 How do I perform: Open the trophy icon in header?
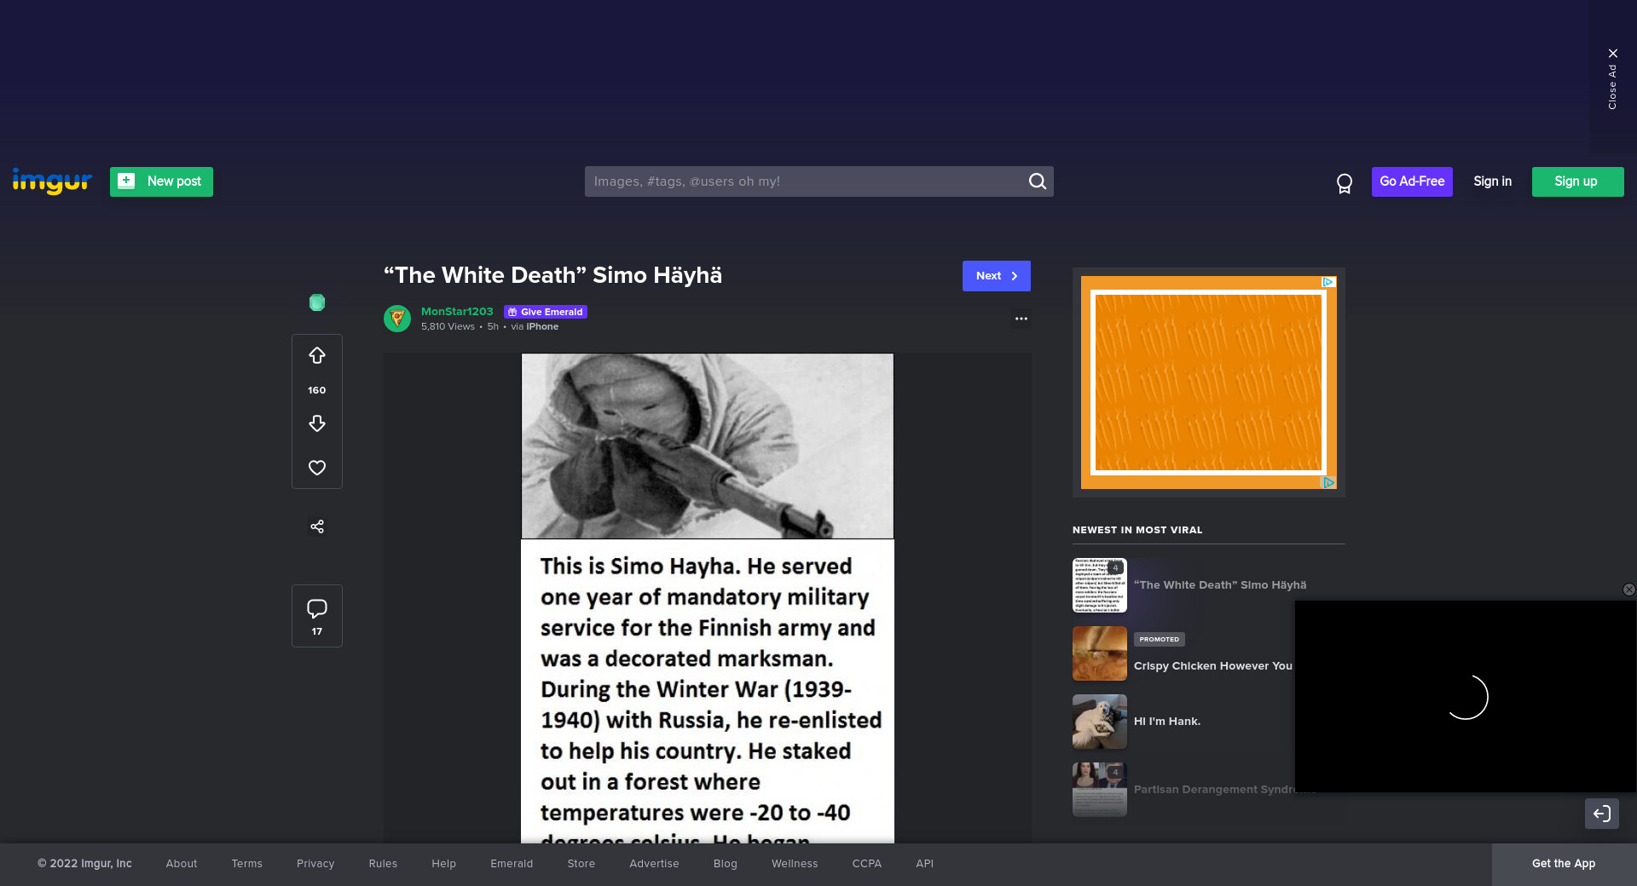[1344, 183]
